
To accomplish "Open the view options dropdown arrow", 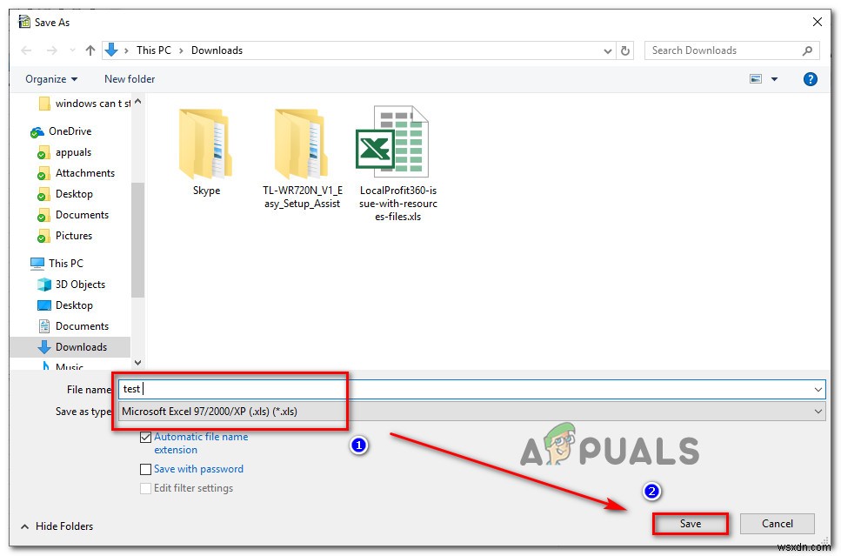I will pos(774,79).
